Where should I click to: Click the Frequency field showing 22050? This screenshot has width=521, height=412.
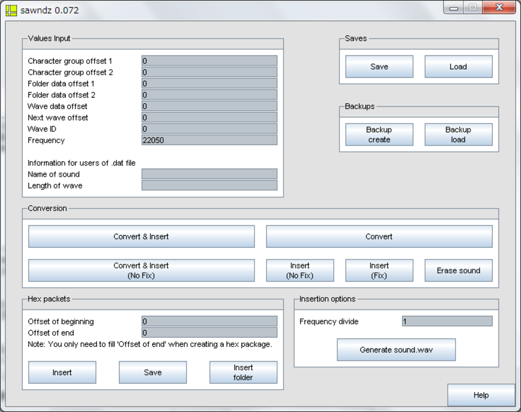(x=209, y=140)
